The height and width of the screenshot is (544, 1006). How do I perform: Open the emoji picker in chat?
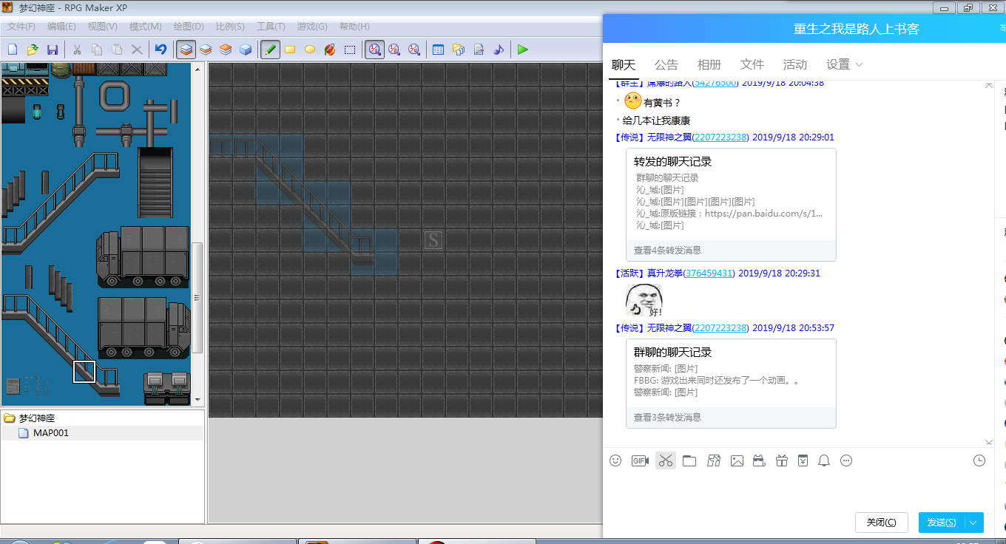(x=615, y=460)
